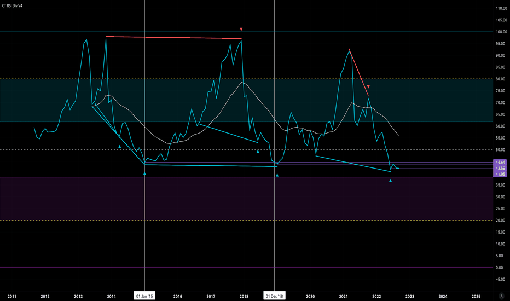Select the red bearish triangle above late-2017 peak
The width and height of the screenshot is (510, 301).
pos(241,30)
